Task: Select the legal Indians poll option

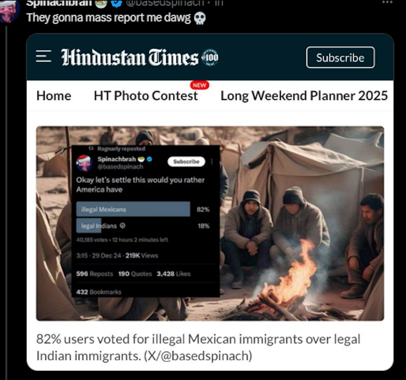Action: [99, 226]
